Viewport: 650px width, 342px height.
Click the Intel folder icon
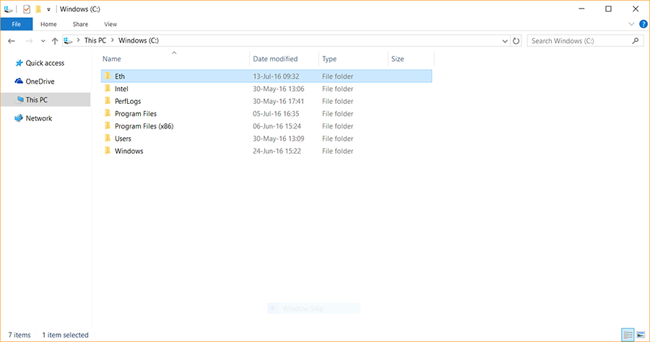click(x=108, y=88)
